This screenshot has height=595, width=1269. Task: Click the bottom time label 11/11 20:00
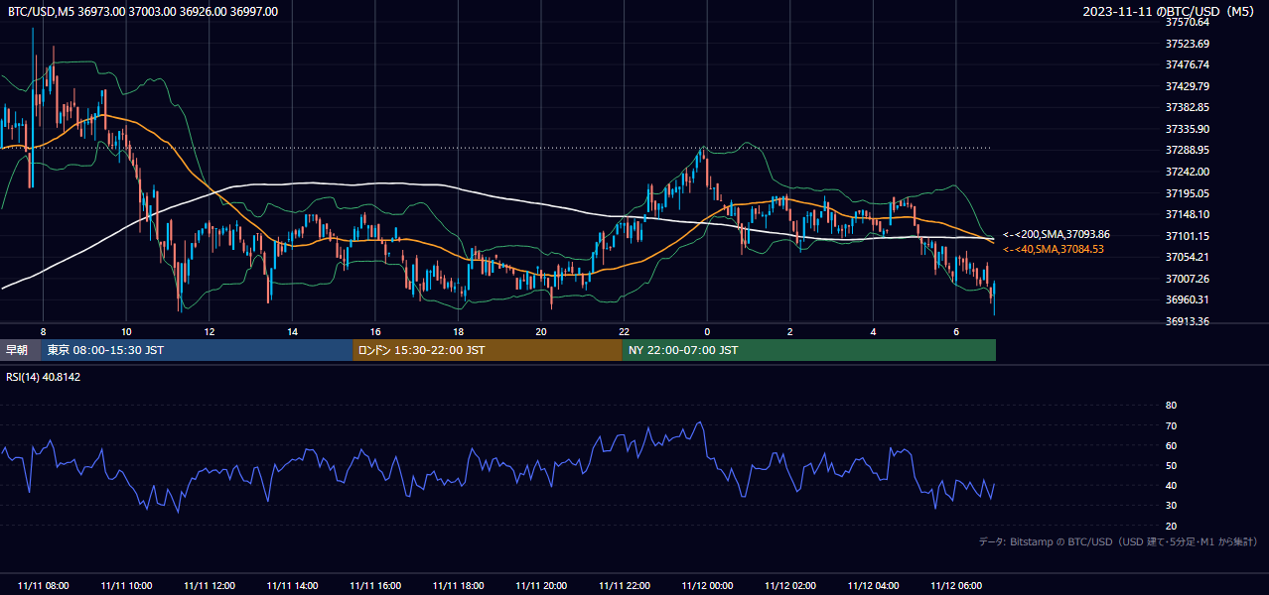pos(541,585)
